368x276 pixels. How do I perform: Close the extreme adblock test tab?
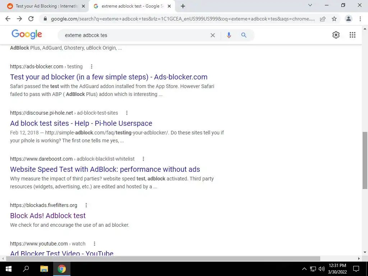[169, 6]
